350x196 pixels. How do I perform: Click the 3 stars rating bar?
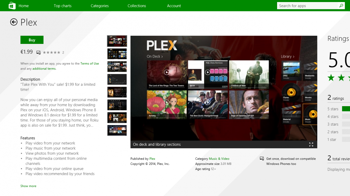tap(346, 124)
